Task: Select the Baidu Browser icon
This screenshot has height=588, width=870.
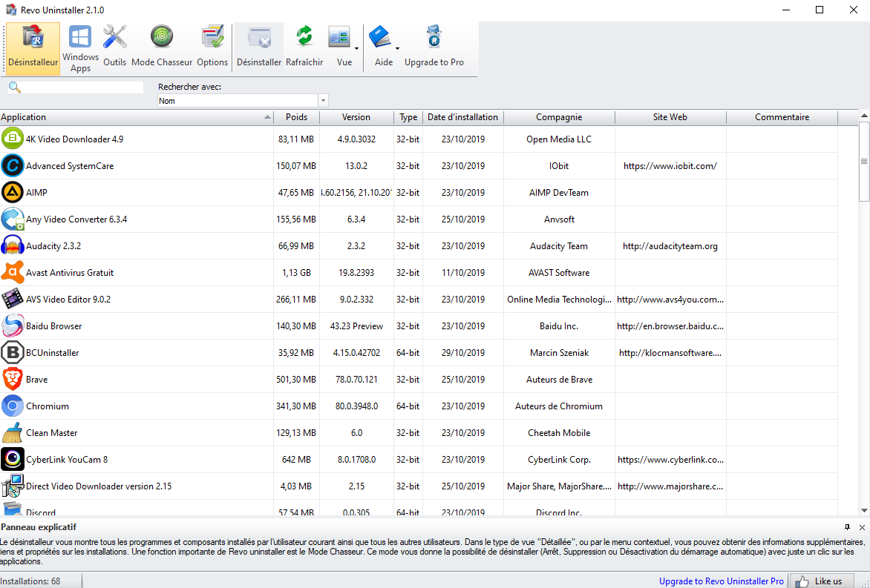Action: 12,326
